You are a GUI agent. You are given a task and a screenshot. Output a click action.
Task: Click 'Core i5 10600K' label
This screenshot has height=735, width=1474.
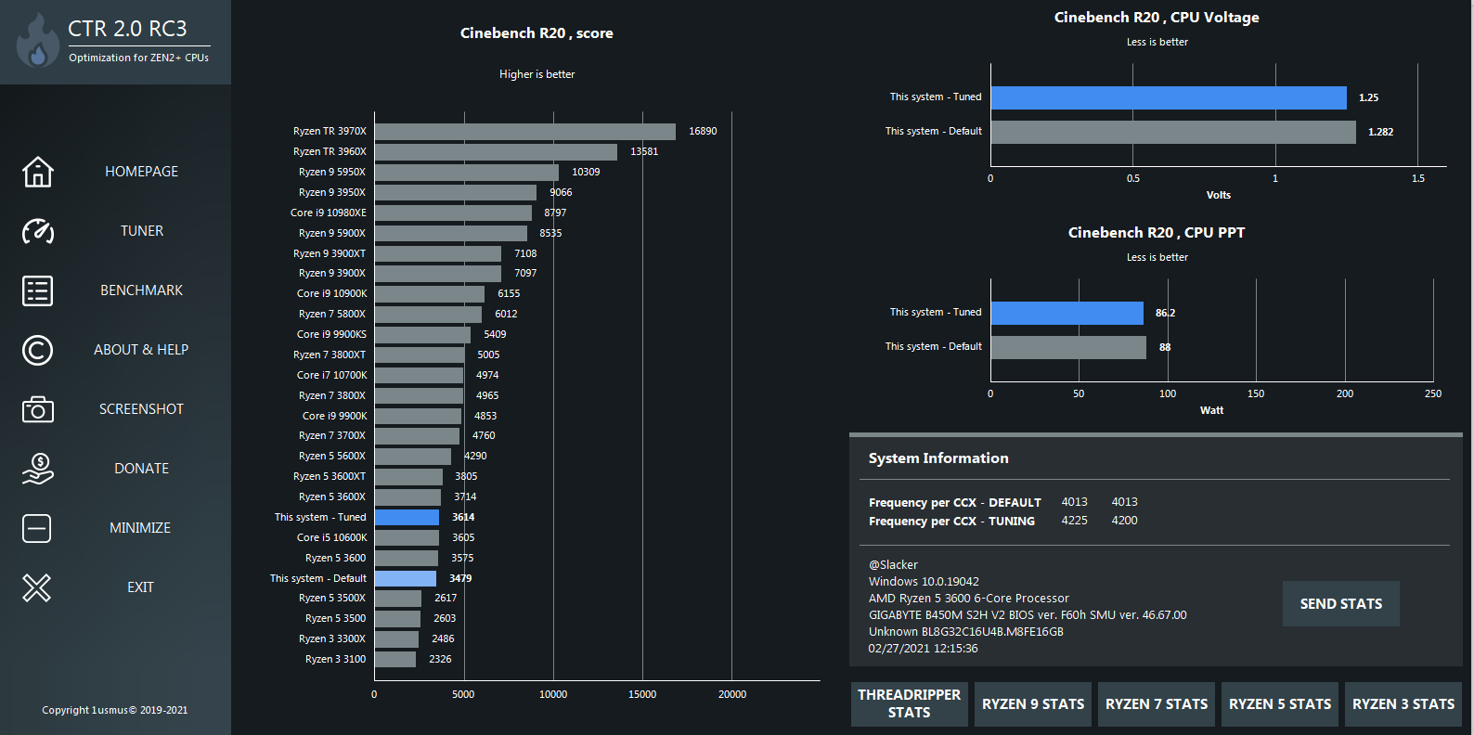pyautogui.click(x=331, y=537)
